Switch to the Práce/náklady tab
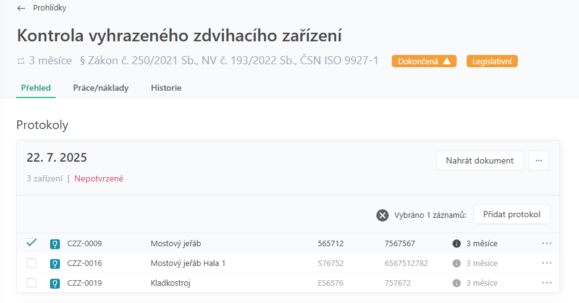The width and height of the screenshot is (579, 303). (101, 88)
